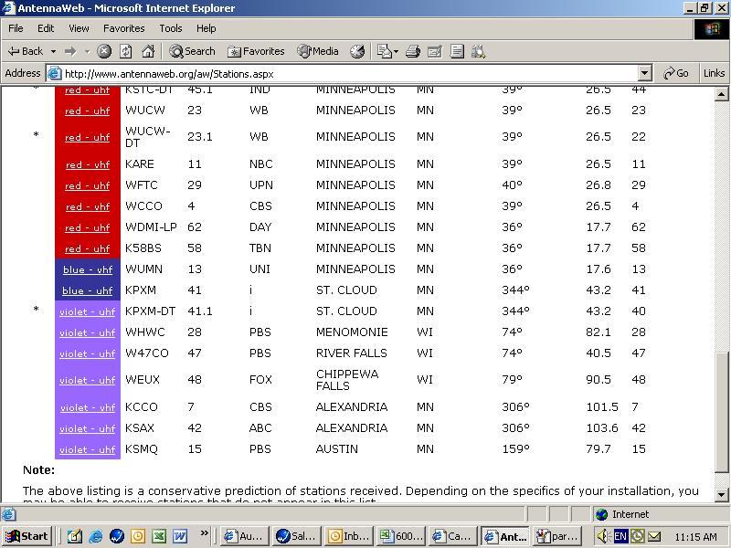Click the 'red - vhf' link for WCCO
Image resolution: width=731 pixels, height=548 pixels.
coord(88,206)
